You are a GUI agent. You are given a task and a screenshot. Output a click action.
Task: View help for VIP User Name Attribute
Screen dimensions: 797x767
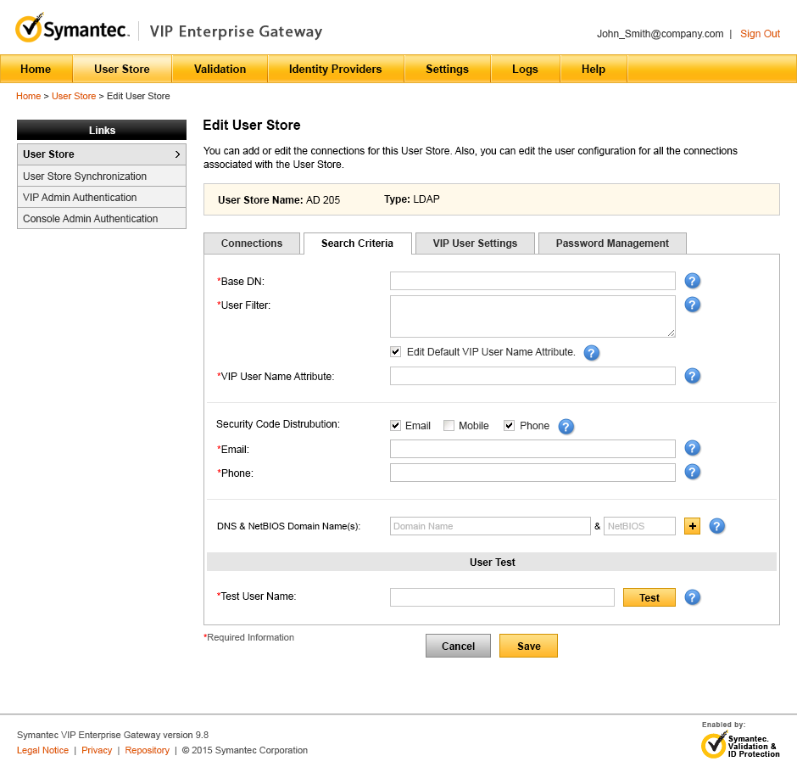point(692,376)
